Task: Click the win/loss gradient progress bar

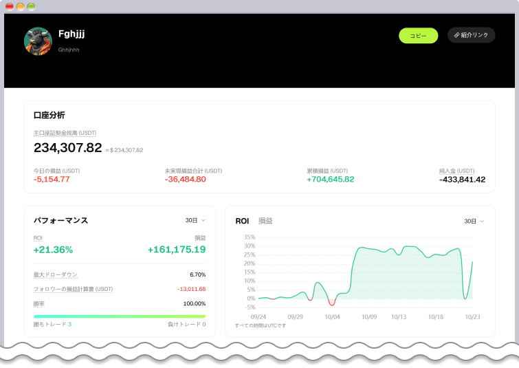Action: pos(120,316)
